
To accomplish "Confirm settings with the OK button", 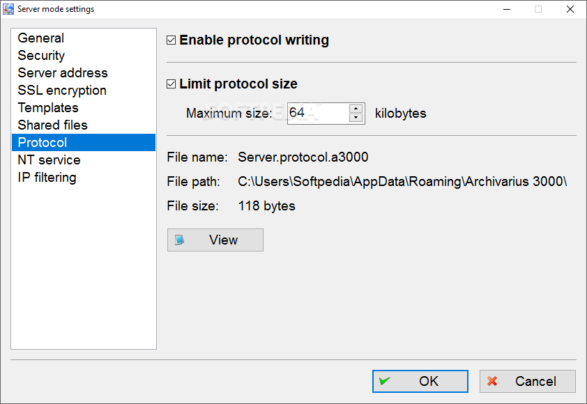I will pyautogui.click(x=420, y=381).
